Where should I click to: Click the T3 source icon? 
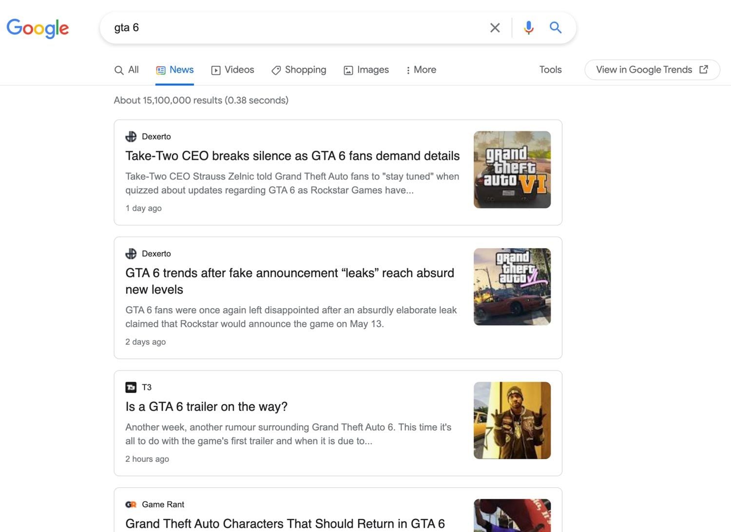131,387
